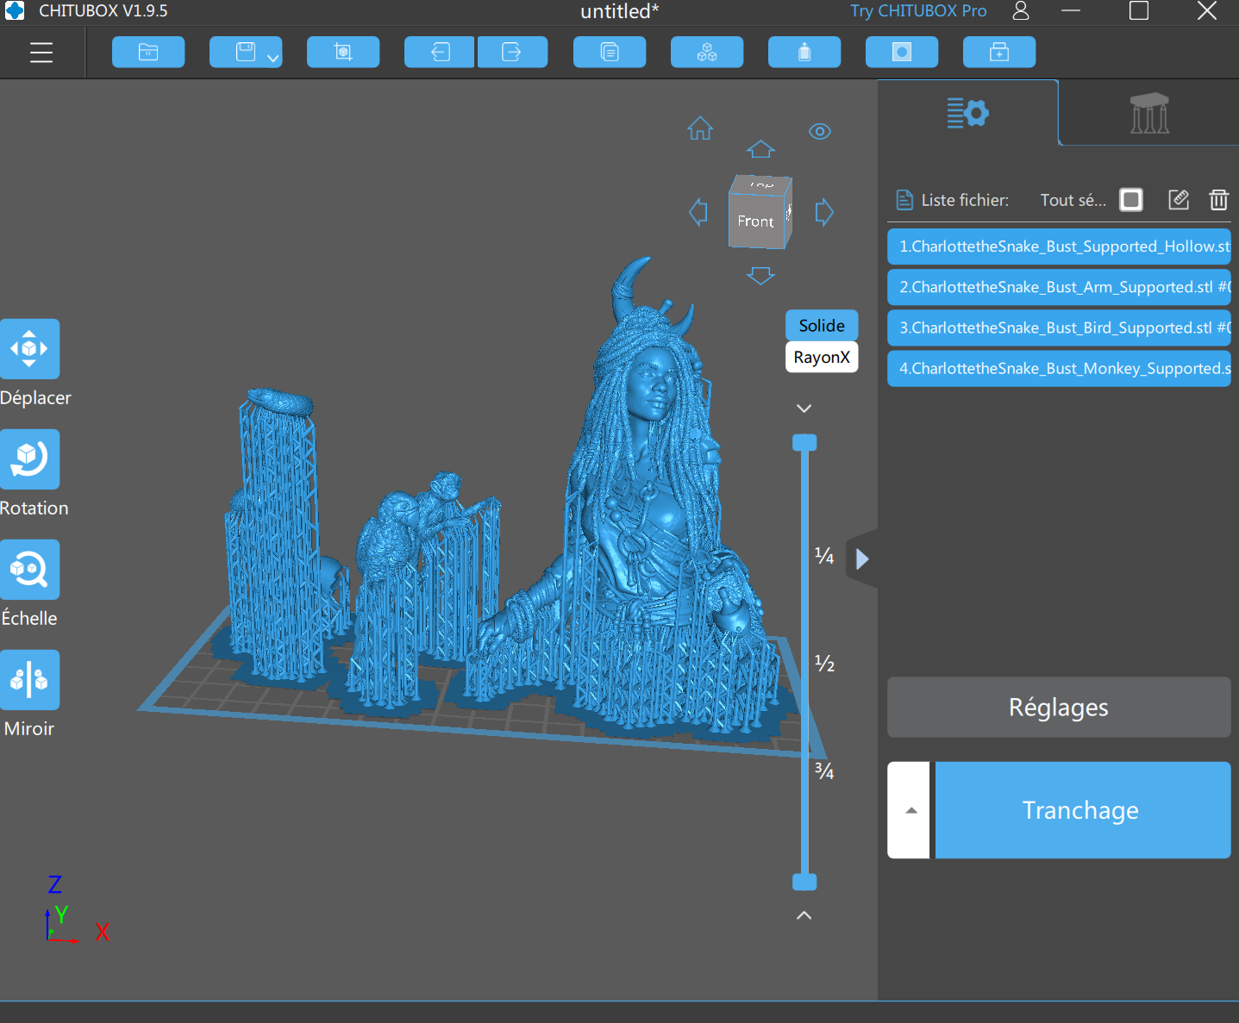Delete selected file with trash icon

pos(1218,200)
